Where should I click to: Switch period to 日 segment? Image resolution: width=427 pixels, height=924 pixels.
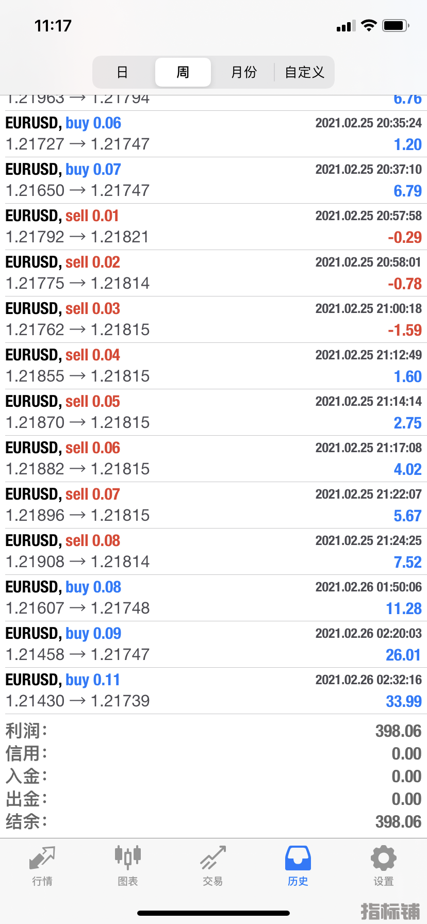122,72
